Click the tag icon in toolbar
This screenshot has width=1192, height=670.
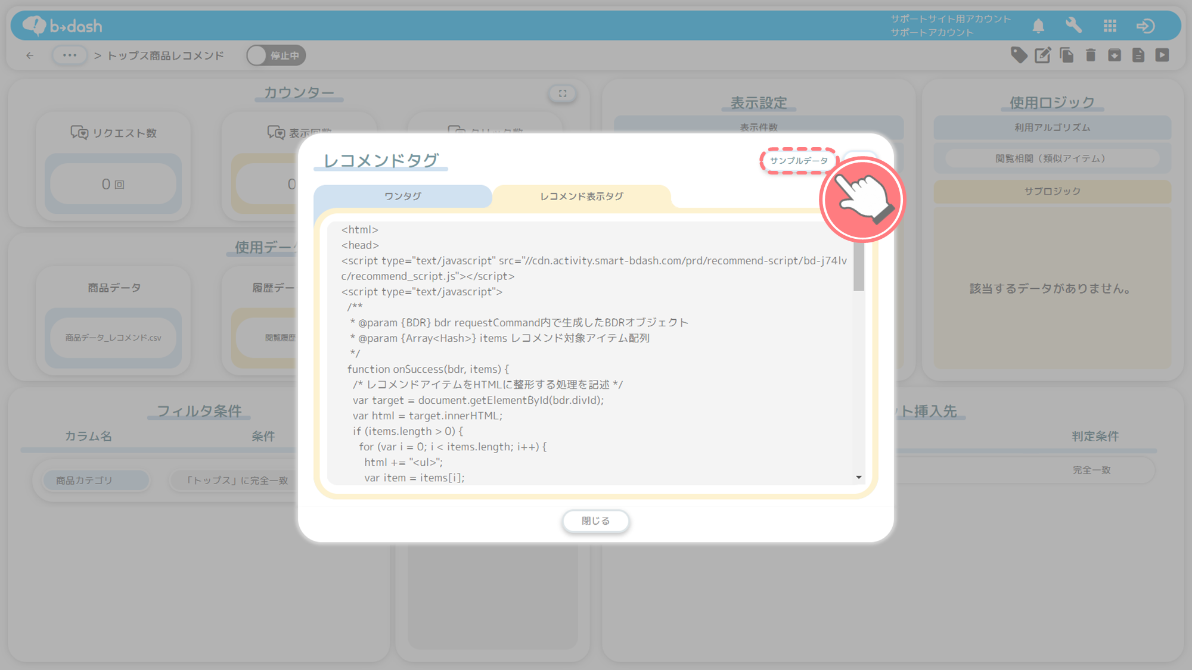pos(1019,55)
